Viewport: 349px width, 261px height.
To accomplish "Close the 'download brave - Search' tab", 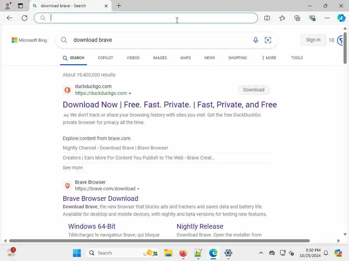I will (x=106, y=6).
